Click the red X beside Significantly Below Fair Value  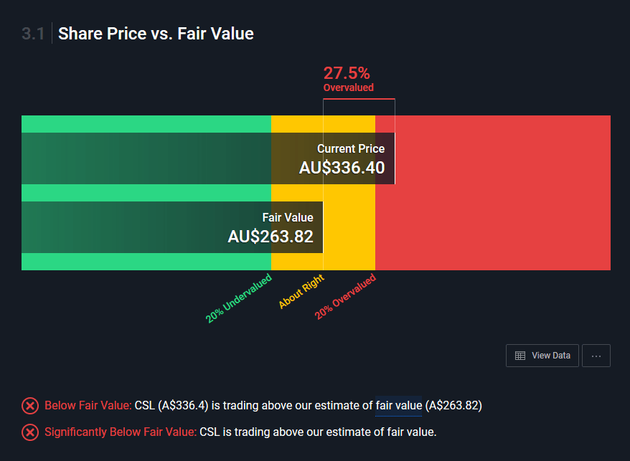[29, 432]
